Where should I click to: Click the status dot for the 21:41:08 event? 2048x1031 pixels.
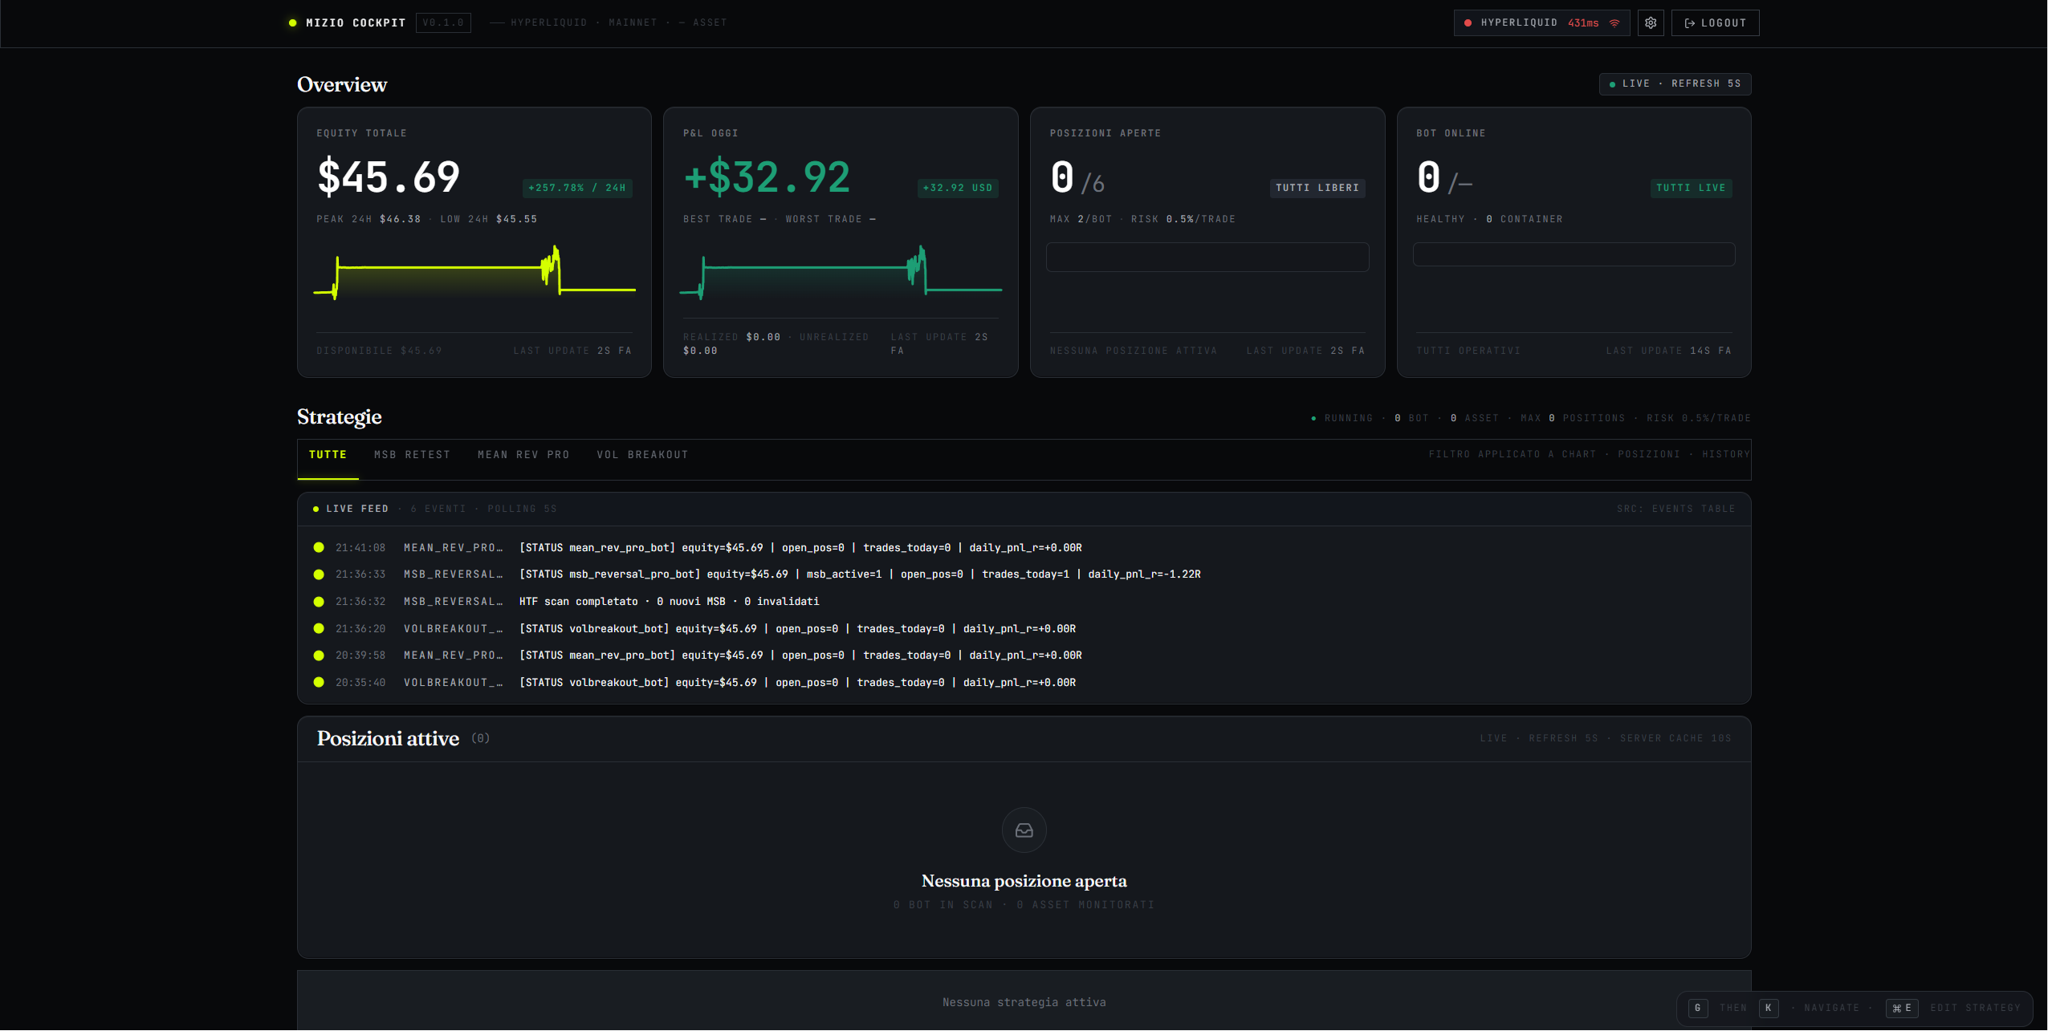tap(319, 548)
